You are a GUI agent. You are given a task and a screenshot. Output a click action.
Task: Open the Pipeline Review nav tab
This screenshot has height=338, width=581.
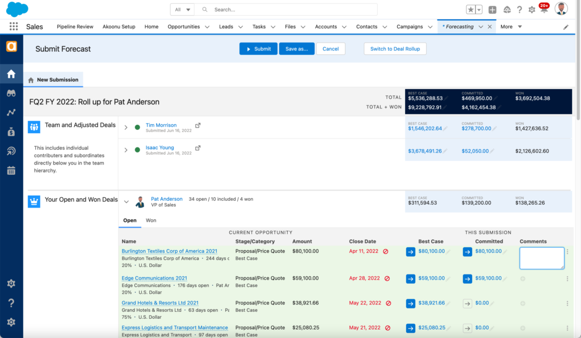click(75, 27)
